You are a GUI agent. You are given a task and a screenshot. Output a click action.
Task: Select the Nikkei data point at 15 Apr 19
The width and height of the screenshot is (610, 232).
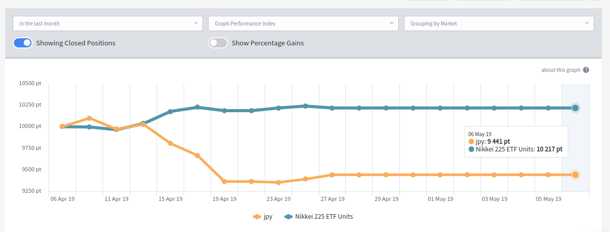(x=170, y=111)
